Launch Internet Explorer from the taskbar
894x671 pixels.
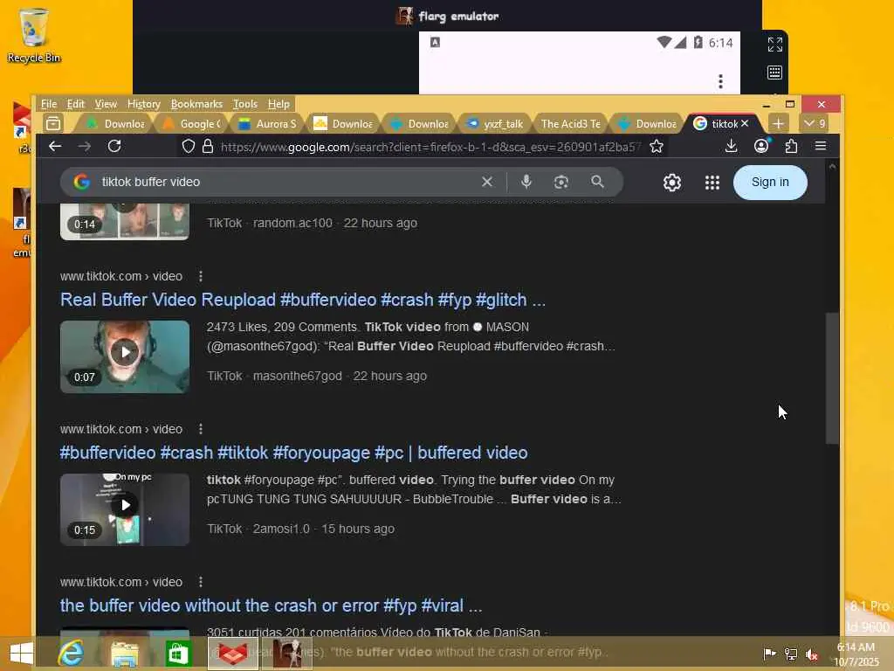(71, 654)
